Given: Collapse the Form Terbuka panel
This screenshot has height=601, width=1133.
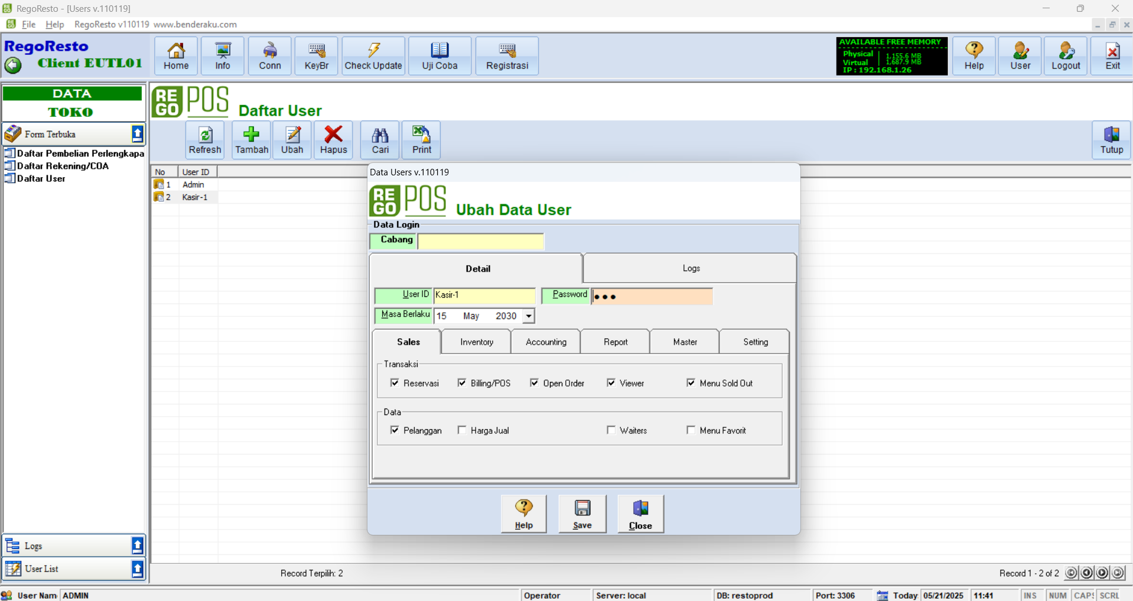Looking at the screenshot, I should [137, 134].
